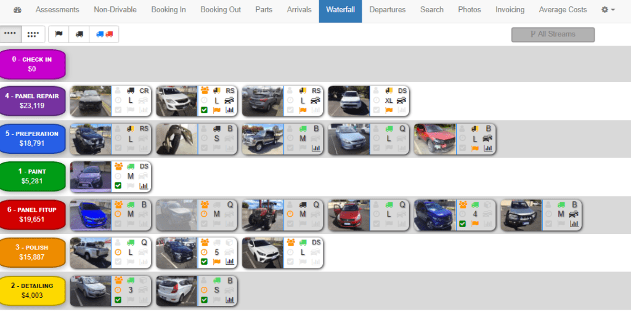Viewport: 631px width, 317px height.
Task: Open the Arrivals tab
Action: click(x=299, y=10)
